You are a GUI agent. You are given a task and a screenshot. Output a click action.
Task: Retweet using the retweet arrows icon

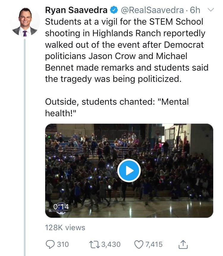(x=94, y=244)
